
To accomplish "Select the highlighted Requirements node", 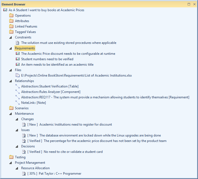I will click(x=25, y=48).
